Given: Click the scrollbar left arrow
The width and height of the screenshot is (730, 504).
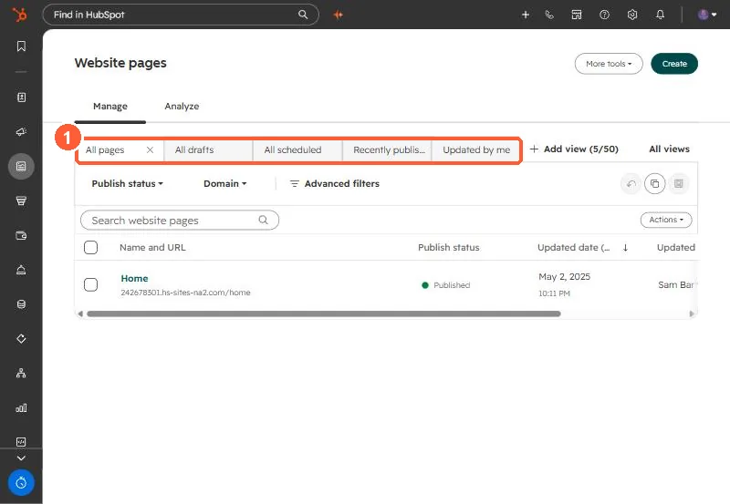Looking at the screenshot, I should pos(80,314).
